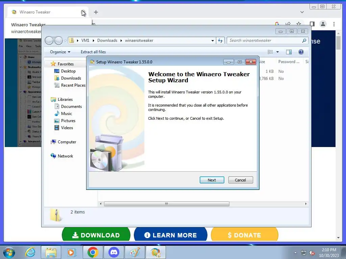The height and width of the screenshot is (259, 346).
Task: Click winaerotweaker in the address path
Action: pyautogui.click(x=139, y=40)
